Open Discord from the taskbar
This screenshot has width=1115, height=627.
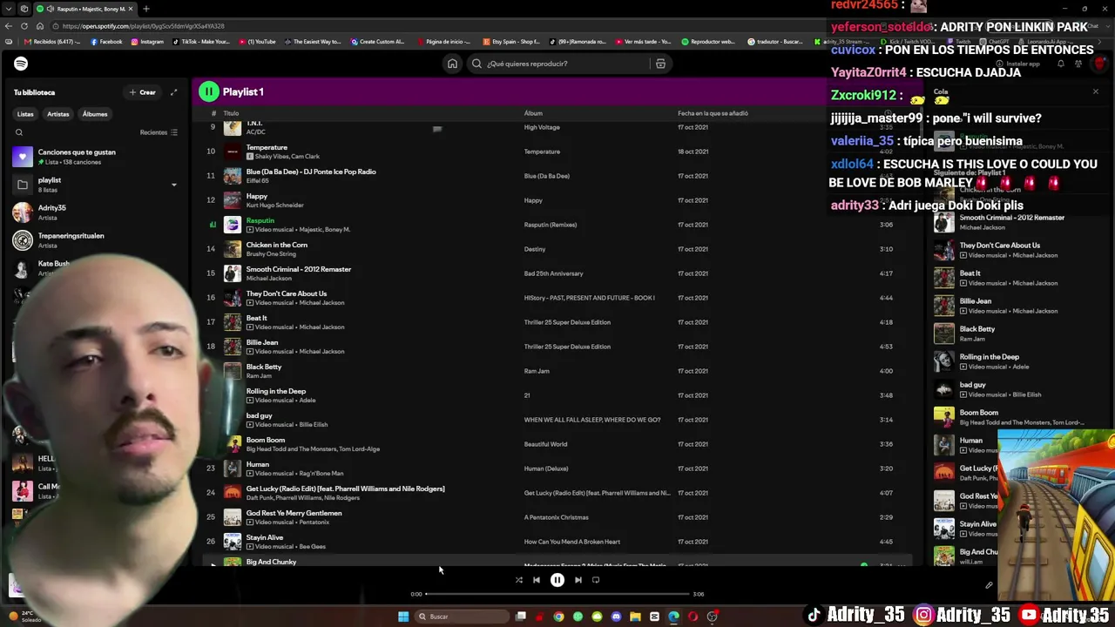click(616, 617)
